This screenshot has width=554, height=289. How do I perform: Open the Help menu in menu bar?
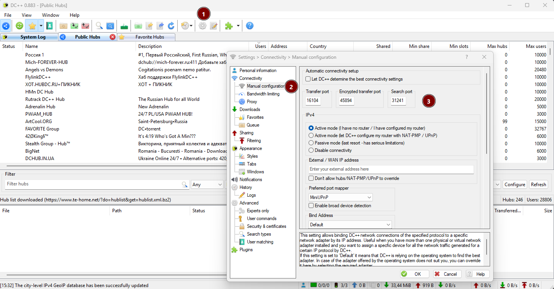(74, 15)
